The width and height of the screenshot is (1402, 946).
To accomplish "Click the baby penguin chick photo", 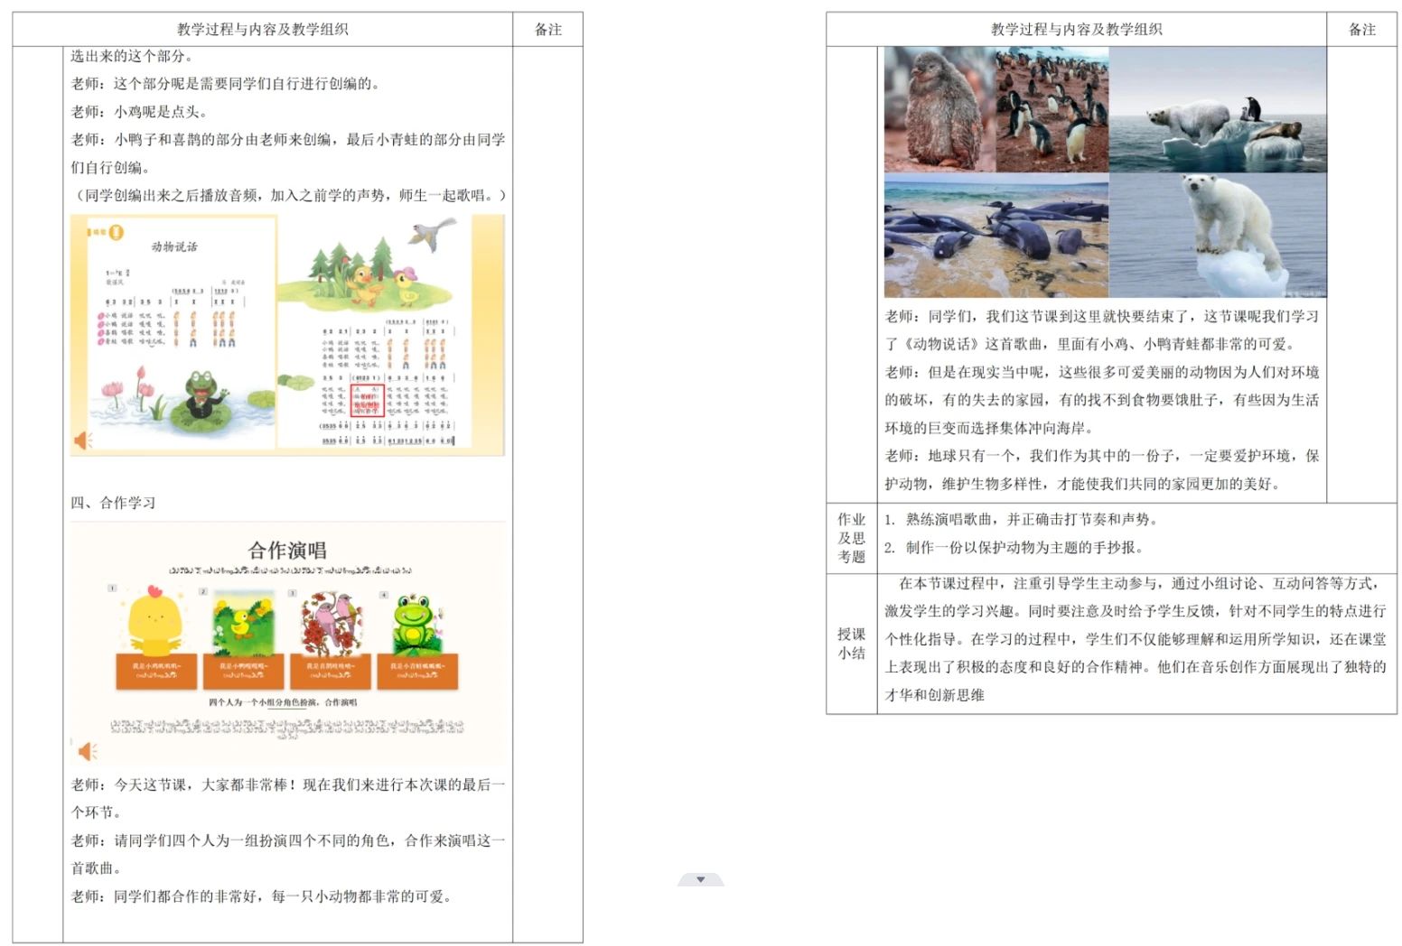I will (x=939, y=109).
